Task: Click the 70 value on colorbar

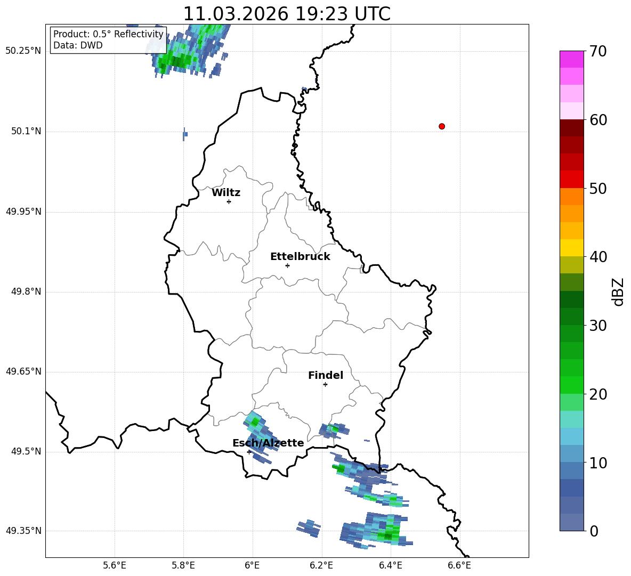Action: [x=597, y=51]
